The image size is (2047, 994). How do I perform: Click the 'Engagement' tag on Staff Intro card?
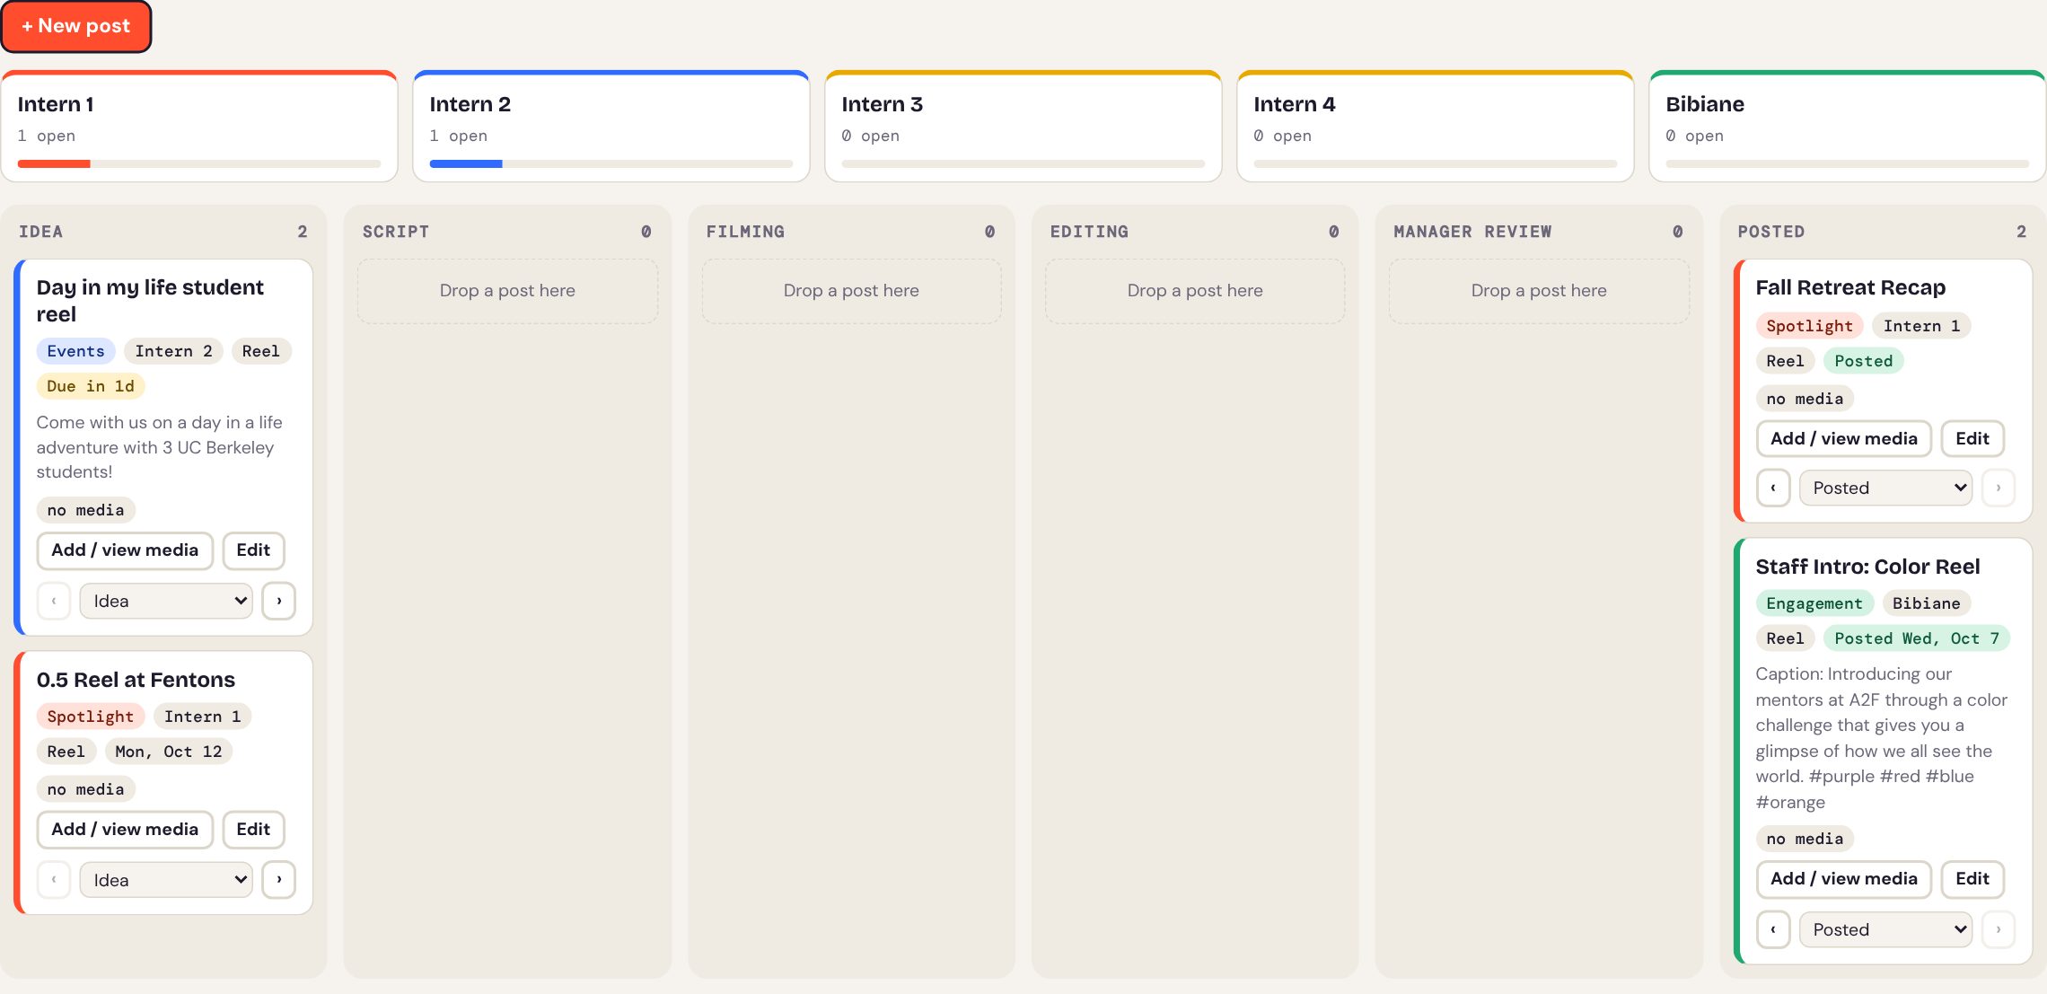[1814, 603]
